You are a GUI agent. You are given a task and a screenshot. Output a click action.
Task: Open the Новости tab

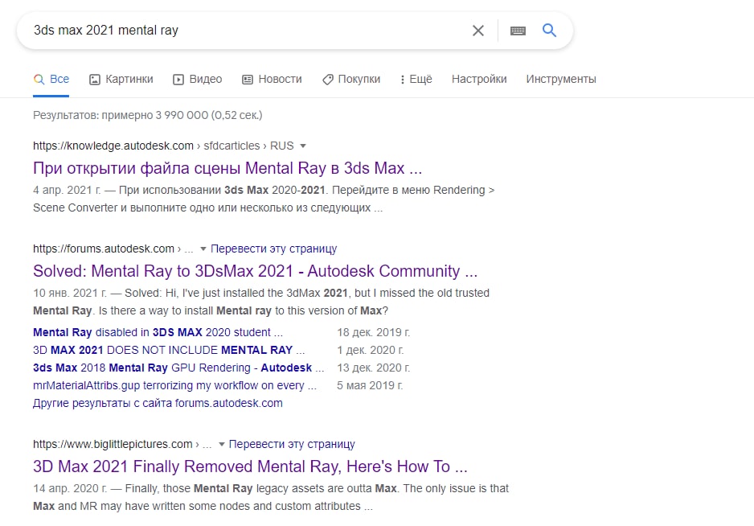(x=272, y=79)
